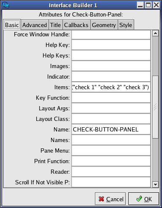Close the Interface Builder window
162x208 pixels.
click(x=156, y=5)
